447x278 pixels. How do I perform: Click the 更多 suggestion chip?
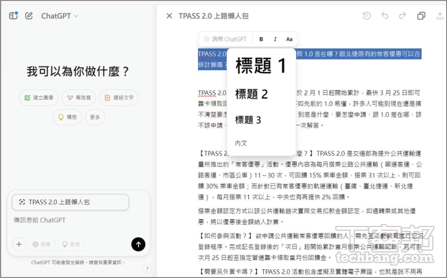click(x=95, y=117)
